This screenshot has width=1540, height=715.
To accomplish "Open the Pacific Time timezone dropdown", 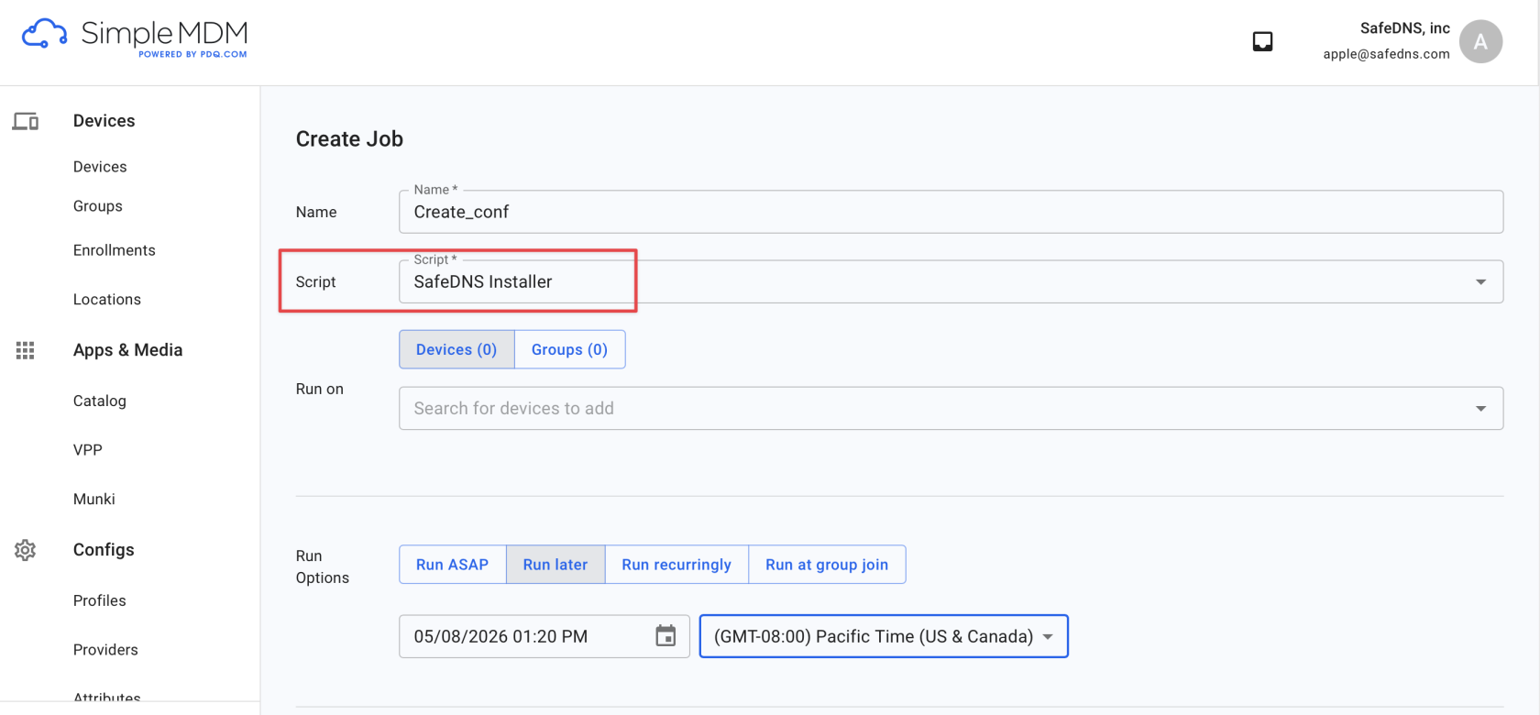I will coord(884,636).
